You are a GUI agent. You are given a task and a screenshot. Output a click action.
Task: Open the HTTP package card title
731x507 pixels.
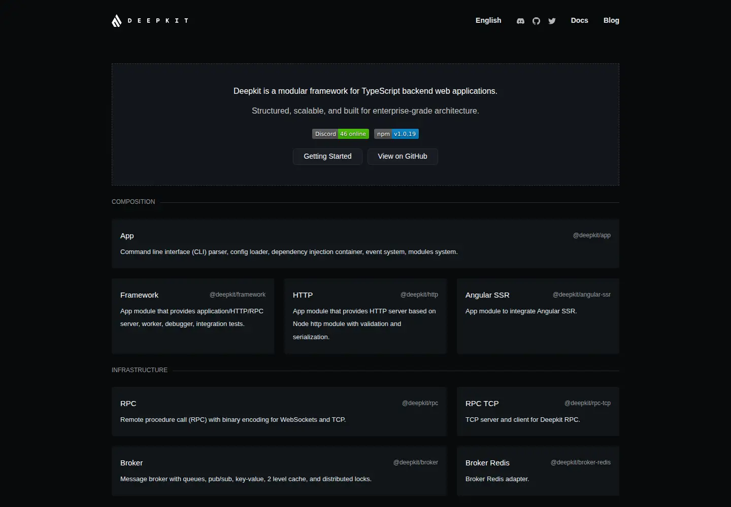click(303, 295)
